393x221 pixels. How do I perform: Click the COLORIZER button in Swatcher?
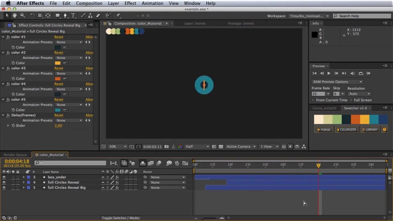(347, 130)
